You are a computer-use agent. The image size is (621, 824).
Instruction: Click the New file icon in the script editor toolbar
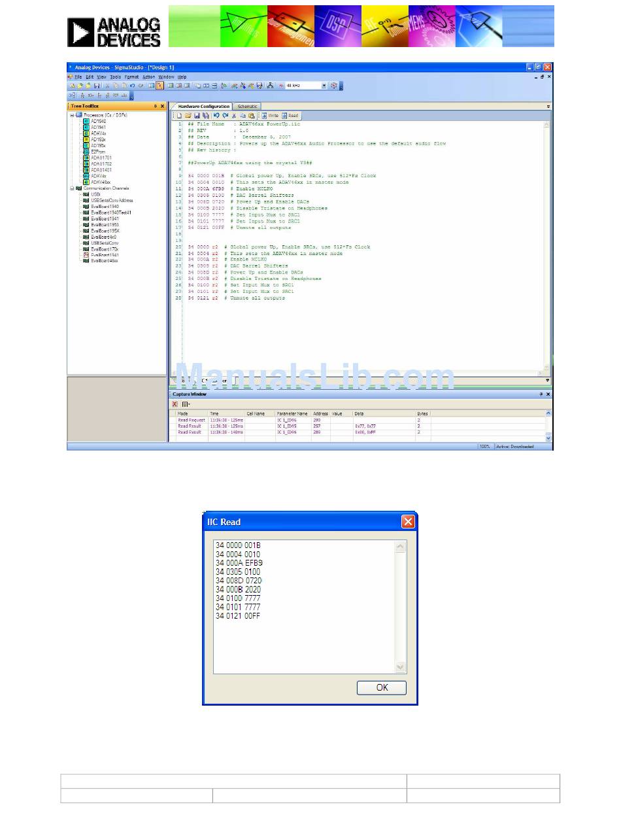pyautogui.click(x=178, y=116)
